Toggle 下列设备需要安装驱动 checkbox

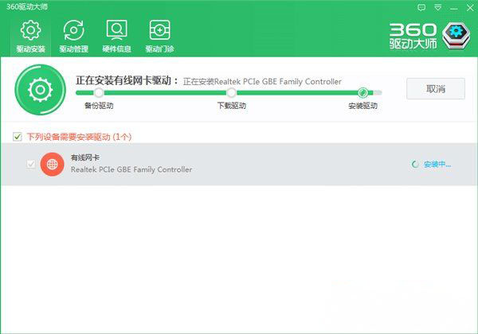[18, 137]
